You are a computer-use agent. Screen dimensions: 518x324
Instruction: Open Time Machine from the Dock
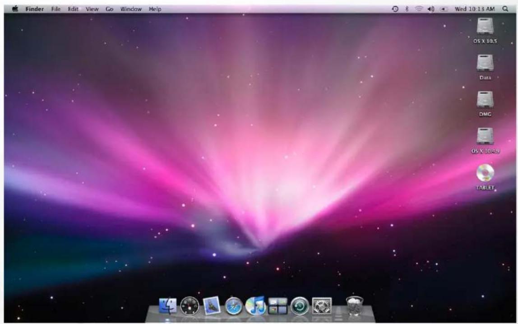(x=300, y=306)
